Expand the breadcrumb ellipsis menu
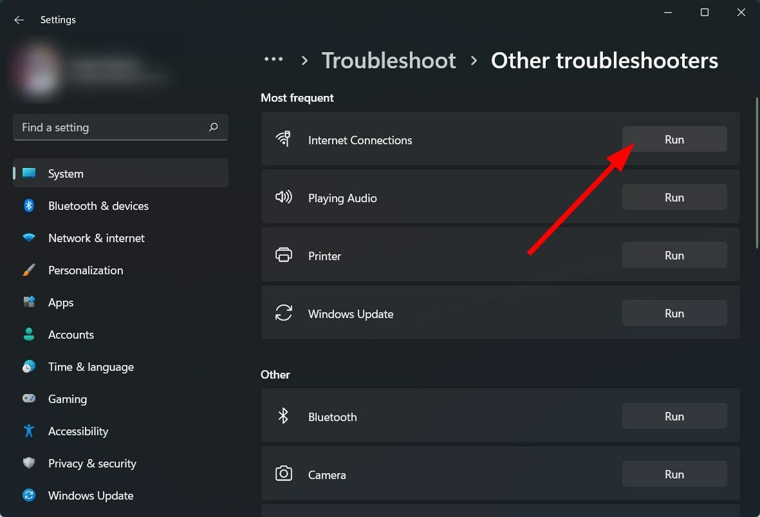 (x=274, y=59)
